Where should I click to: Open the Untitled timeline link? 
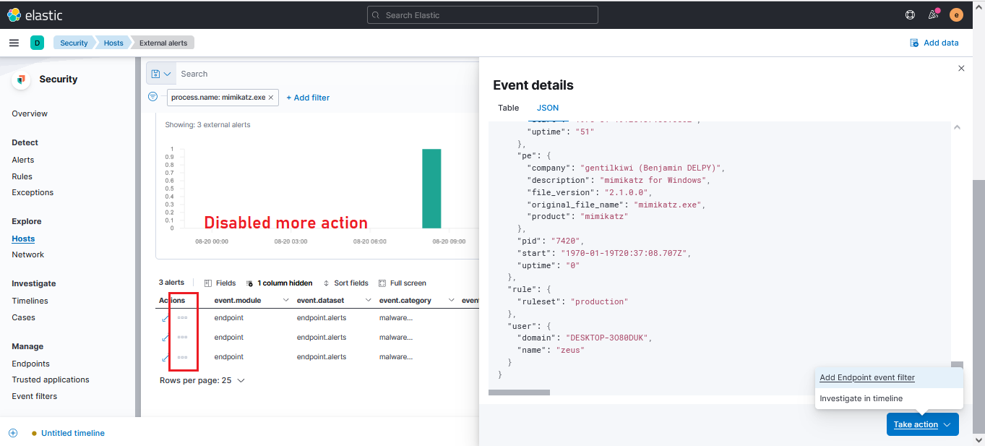click(73, 433)
